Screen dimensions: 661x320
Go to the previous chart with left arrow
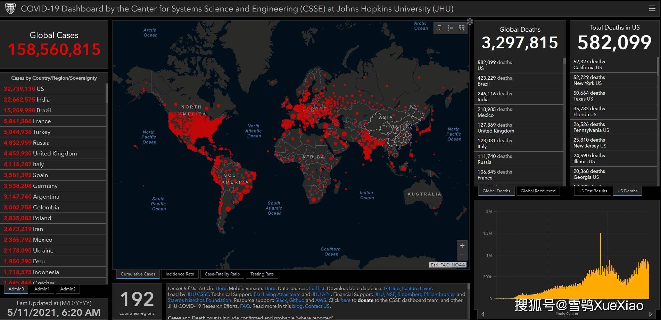click(483, 314)
